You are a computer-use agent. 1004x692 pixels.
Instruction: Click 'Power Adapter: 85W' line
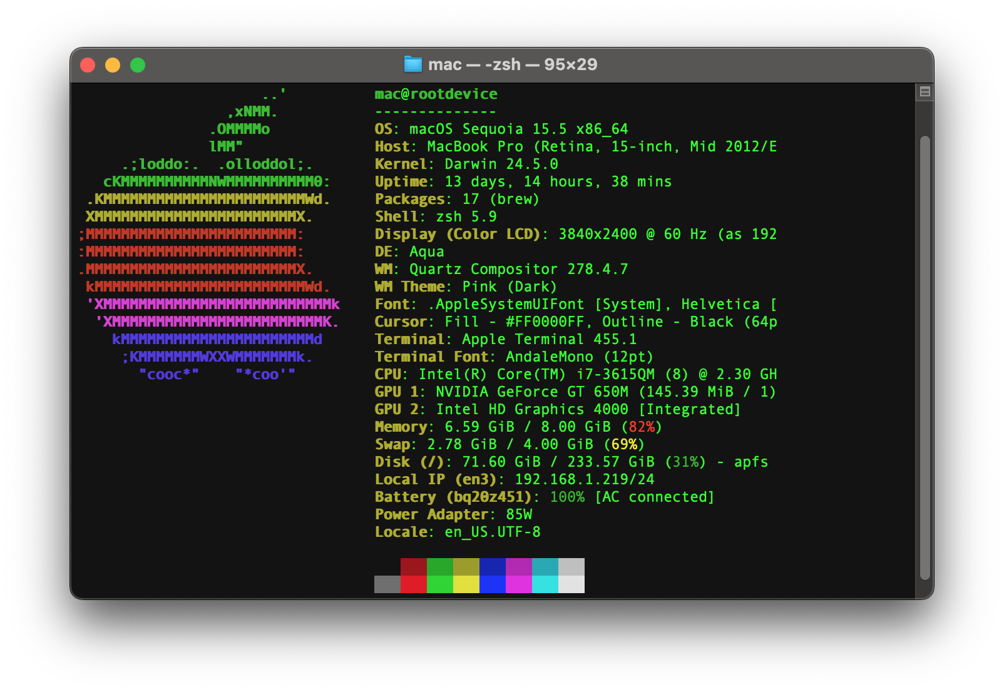[x=454, y=514]
